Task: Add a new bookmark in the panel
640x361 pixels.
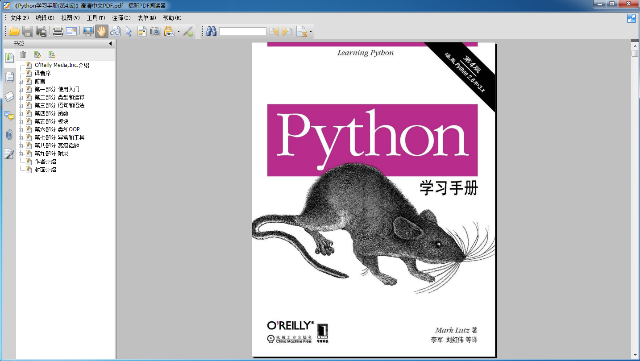Action: coord(38,54)
